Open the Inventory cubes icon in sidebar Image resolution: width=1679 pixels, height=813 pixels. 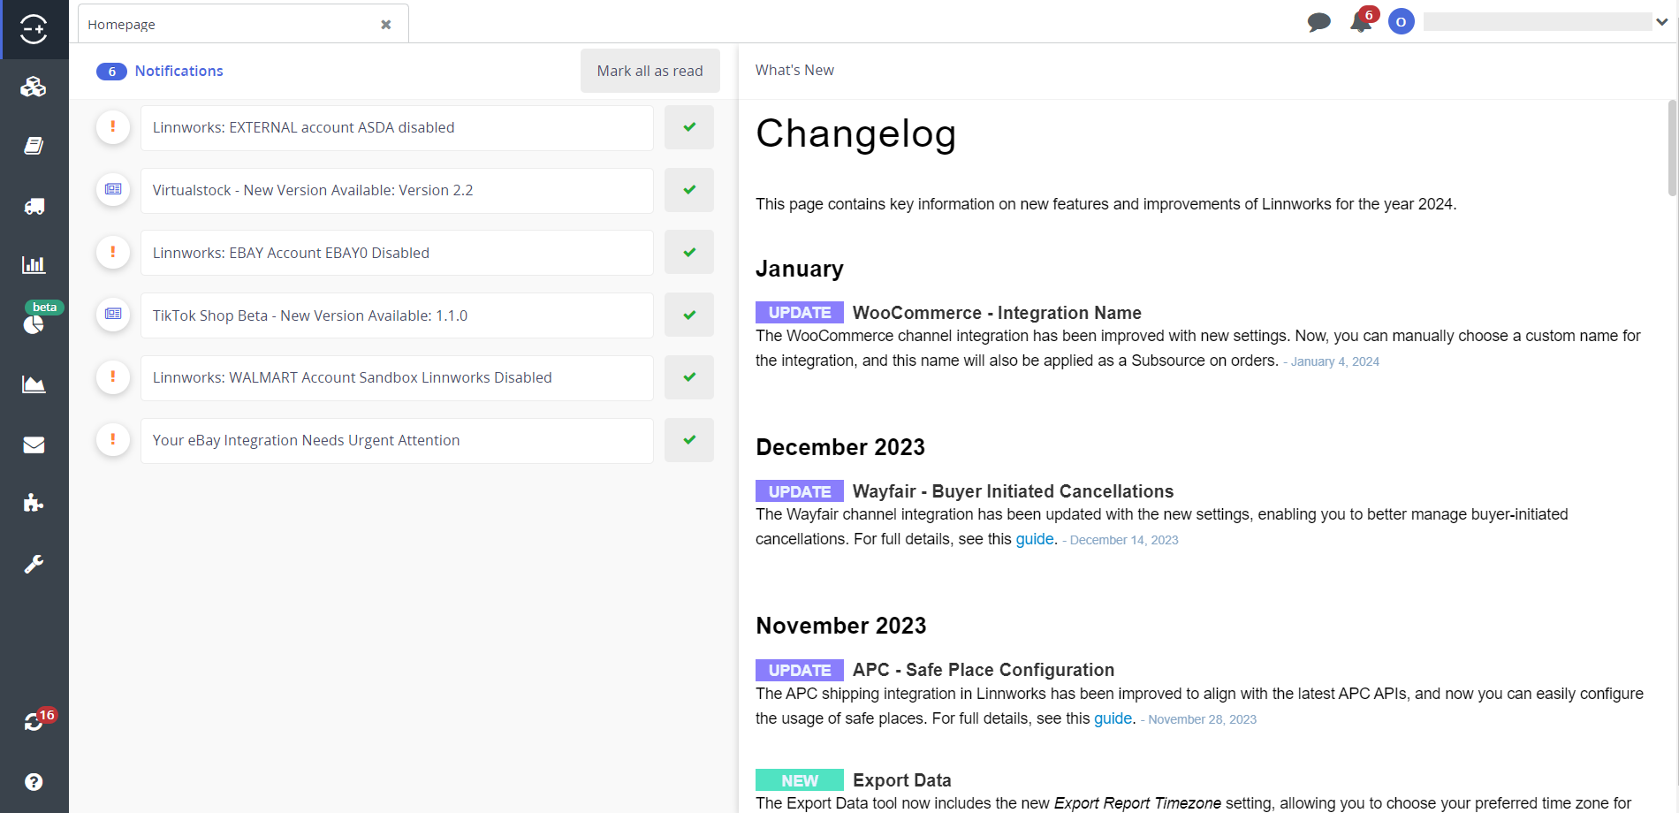pos(34,87)
